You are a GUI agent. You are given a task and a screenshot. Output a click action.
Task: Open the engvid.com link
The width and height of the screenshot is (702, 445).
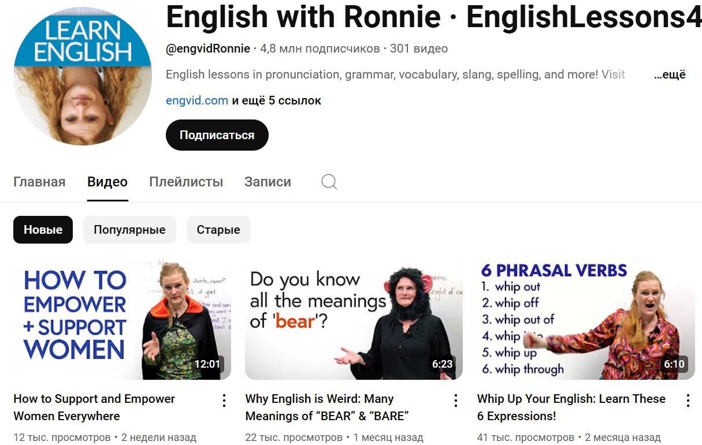(x=197, y=100)
